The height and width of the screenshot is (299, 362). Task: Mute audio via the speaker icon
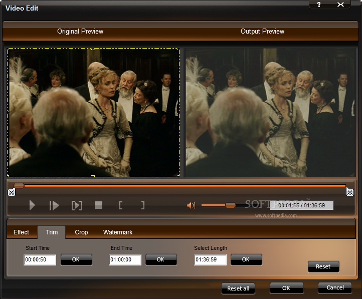click(191, 205)
